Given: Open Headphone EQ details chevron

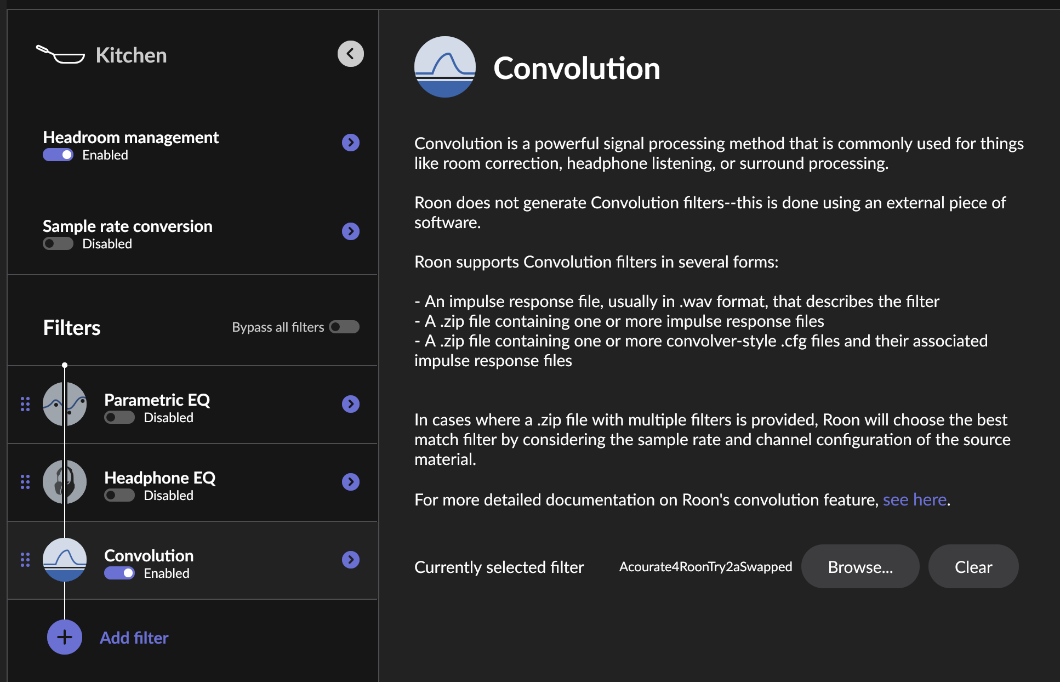Looking at the screenshot, I should (351, 482).
